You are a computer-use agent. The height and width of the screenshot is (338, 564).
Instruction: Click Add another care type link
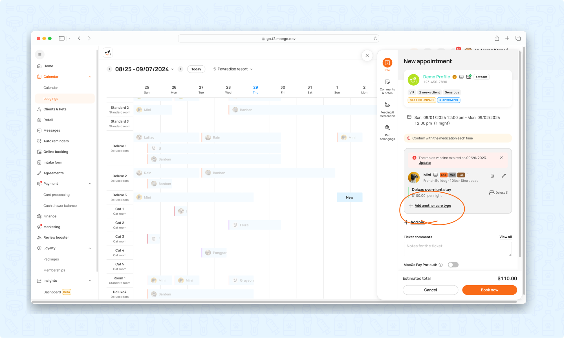coord(433,206)
